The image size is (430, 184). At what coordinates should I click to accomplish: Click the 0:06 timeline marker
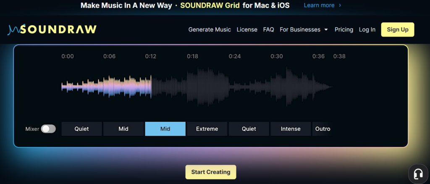[109, 56]
